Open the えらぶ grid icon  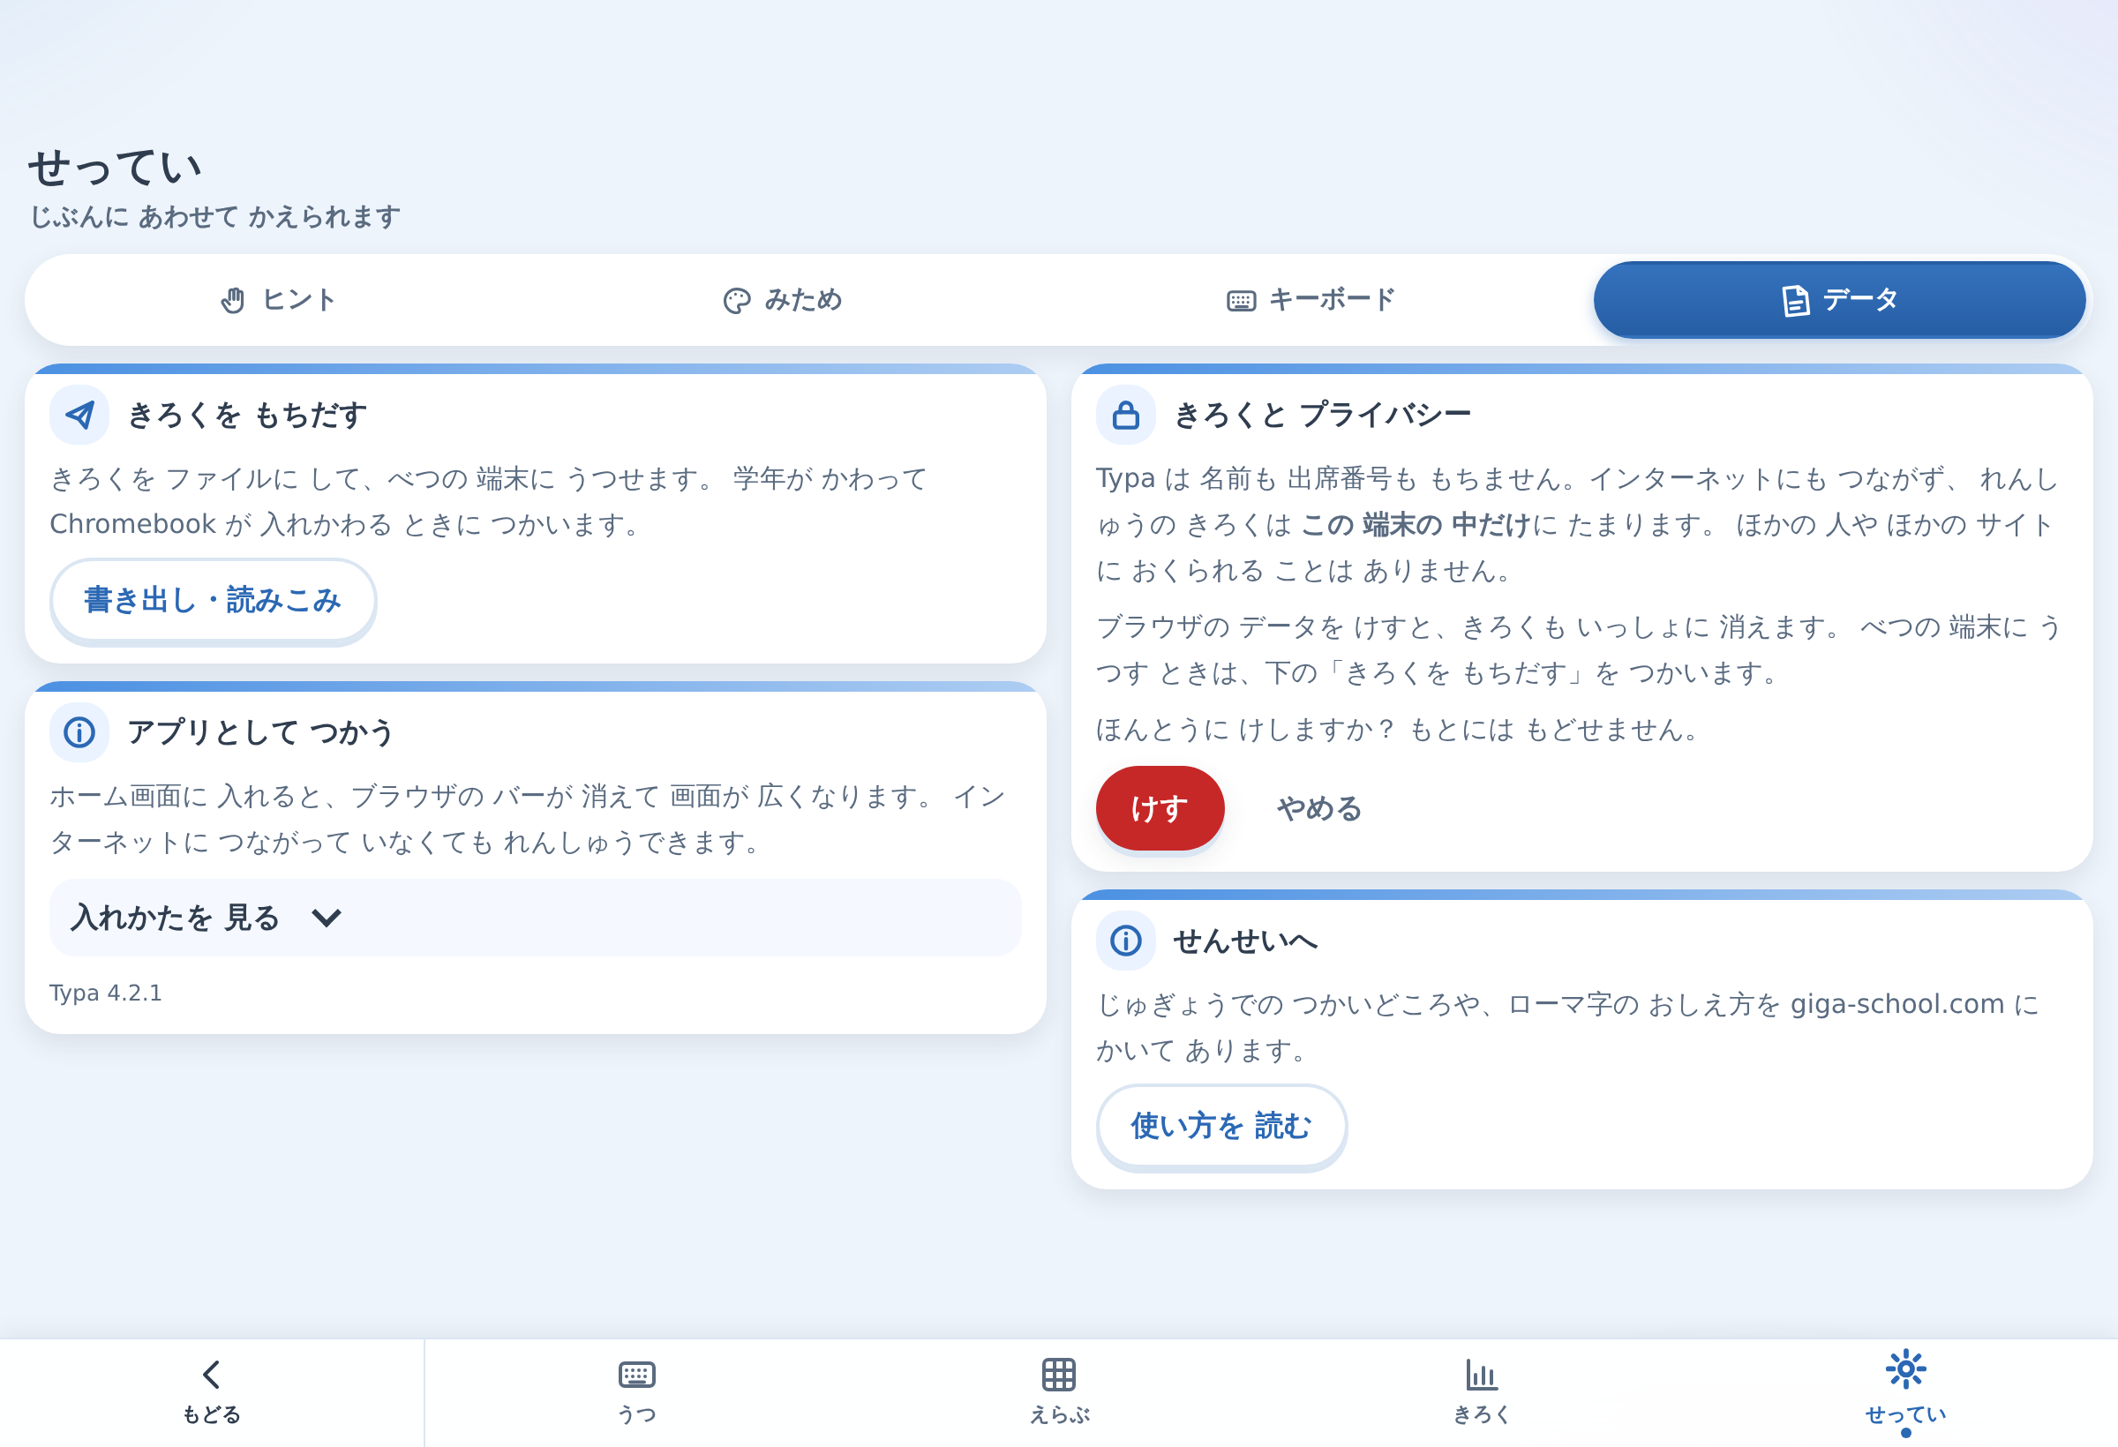point(1059,1374)
